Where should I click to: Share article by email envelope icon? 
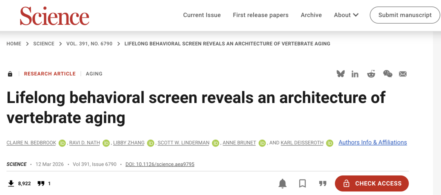403,74
